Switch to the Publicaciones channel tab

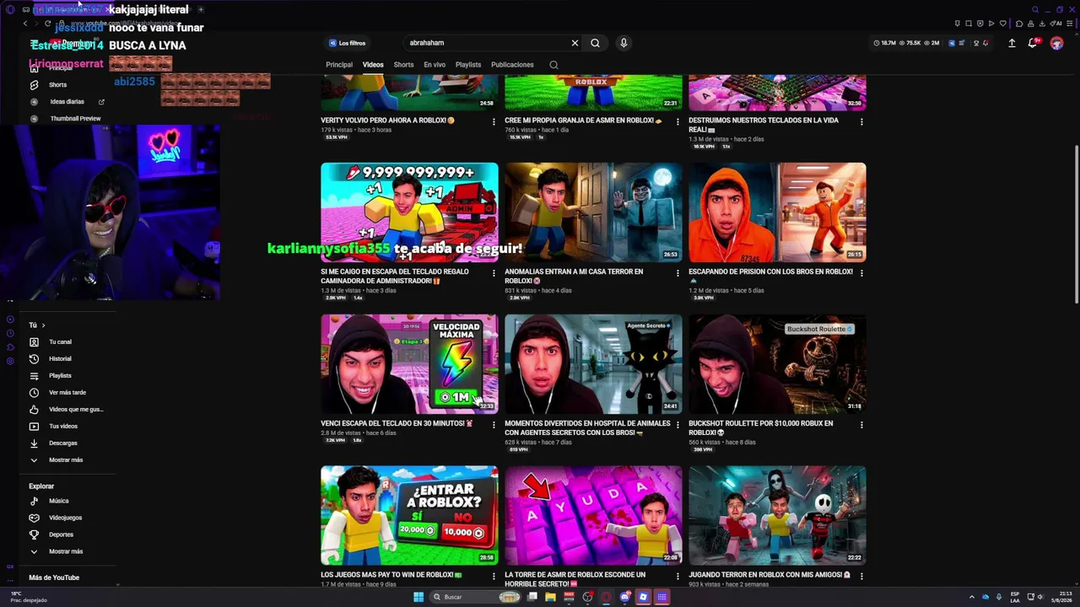point(512,65)
